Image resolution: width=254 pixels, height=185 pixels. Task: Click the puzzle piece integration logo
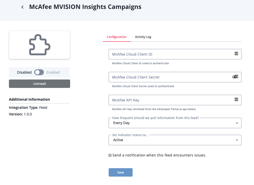[x=40, y=45]
